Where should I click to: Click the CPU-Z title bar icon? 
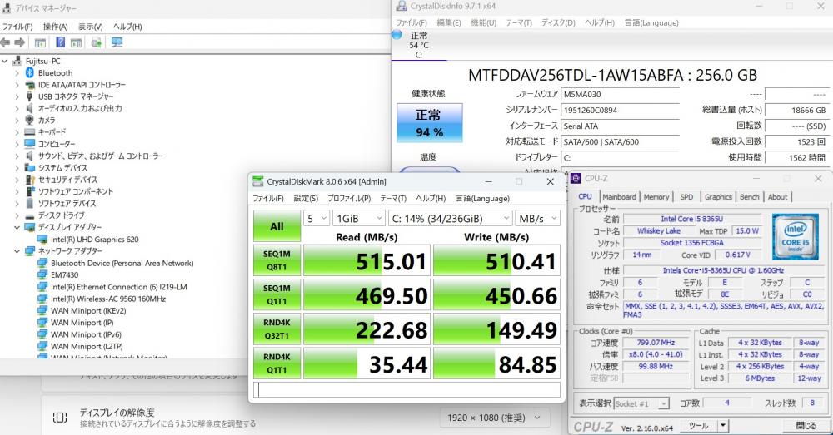click(576, 179)
